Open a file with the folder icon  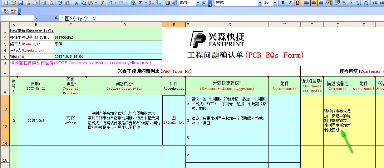click(x=13, y=3)
